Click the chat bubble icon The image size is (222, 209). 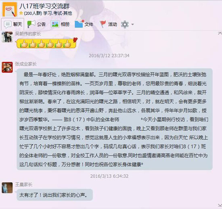point(8,24)
